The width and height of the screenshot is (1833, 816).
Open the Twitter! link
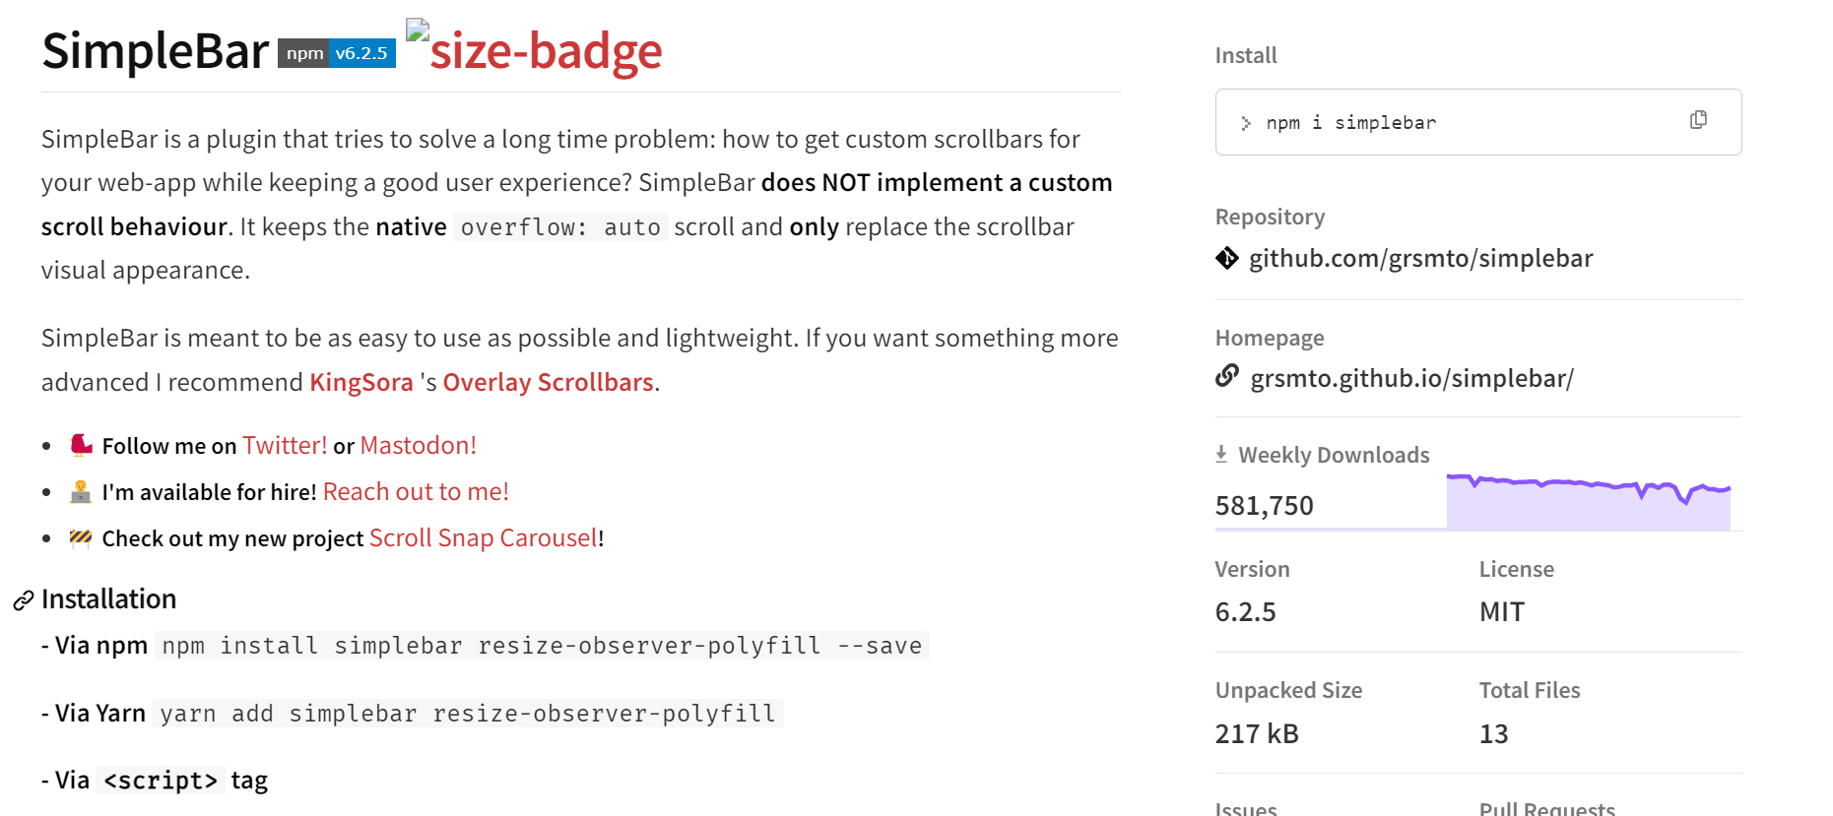(285, 446)
